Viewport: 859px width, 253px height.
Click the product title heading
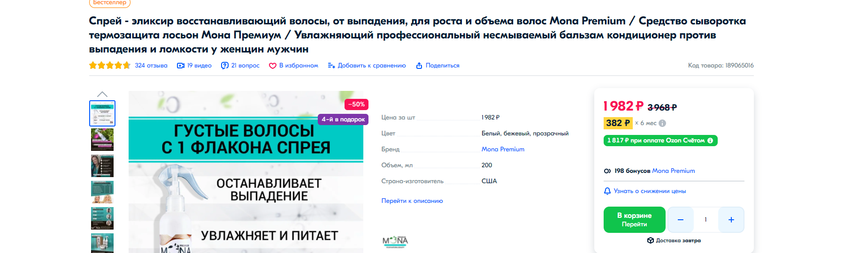417,35
